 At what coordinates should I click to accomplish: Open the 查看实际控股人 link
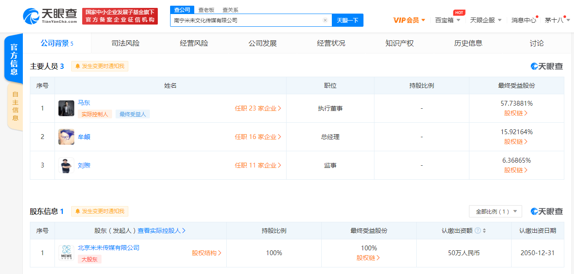160,230
